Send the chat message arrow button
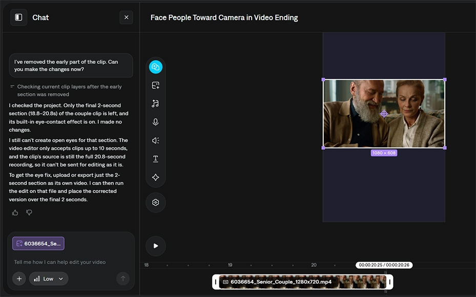This screenshot has height=297, width=476. tap(123, 279)
